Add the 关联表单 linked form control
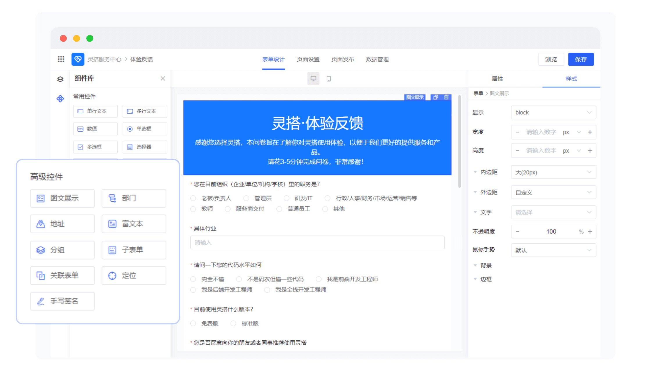The height and width of the screenshot is (372, 651). 62,276
